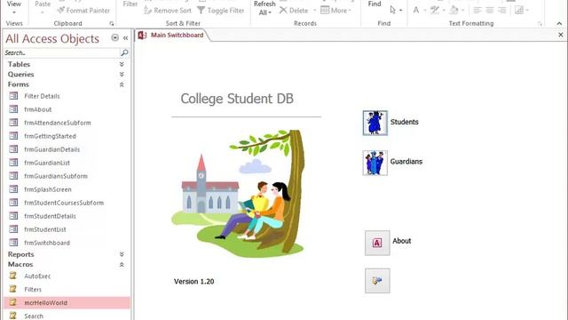The image size is (568, 320).
Task: Click Remove Sort in ribbon
Action: click(x=168, y=11)
